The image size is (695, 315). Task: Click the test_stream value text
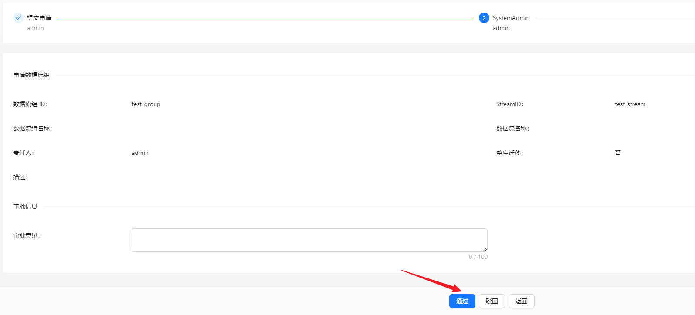tap(630, 104)
